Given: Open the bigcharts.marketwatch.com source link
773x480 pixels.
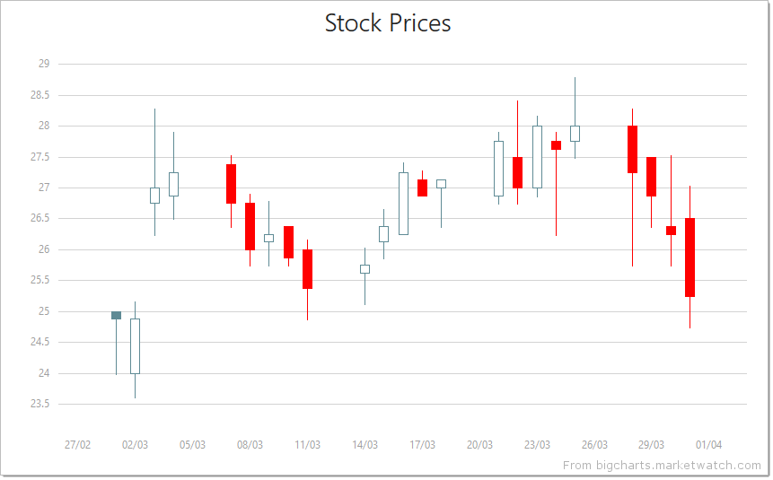Looking at the screenshot, I should click(x=662, y=465).
